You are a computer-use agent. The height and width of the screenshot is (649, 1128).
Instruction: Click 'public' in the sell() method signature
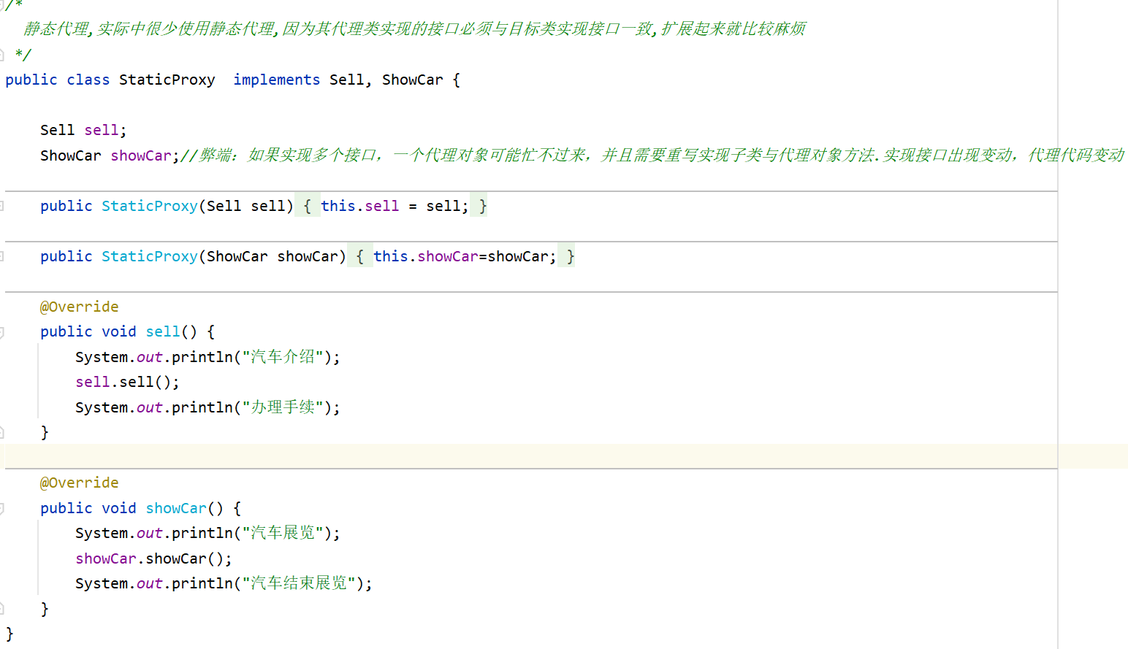point(66,332)
